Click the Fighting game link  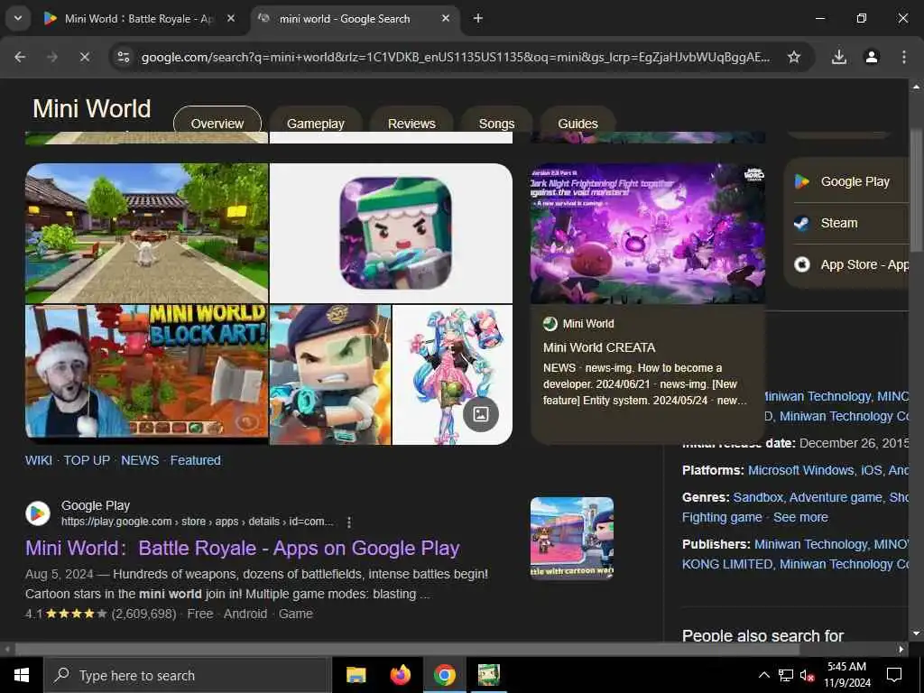(x=722, y=517)
